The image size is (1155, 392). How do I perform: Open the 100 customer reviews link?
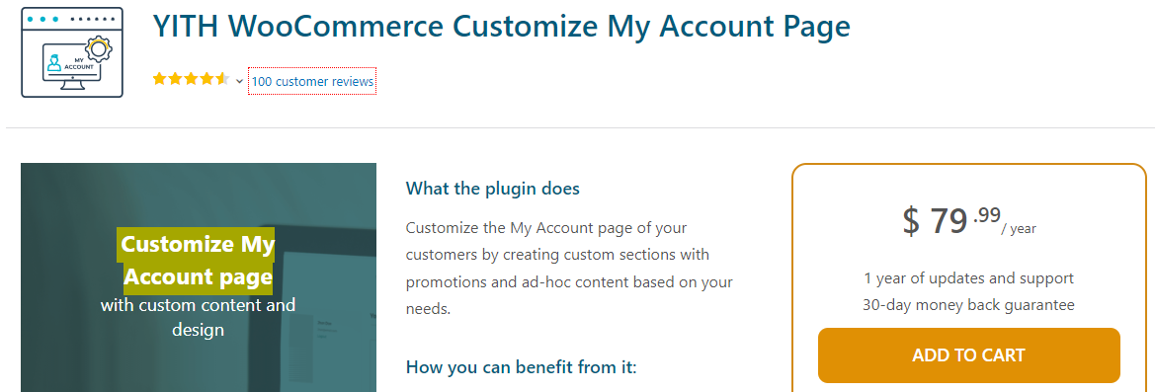tap(312, 82)
